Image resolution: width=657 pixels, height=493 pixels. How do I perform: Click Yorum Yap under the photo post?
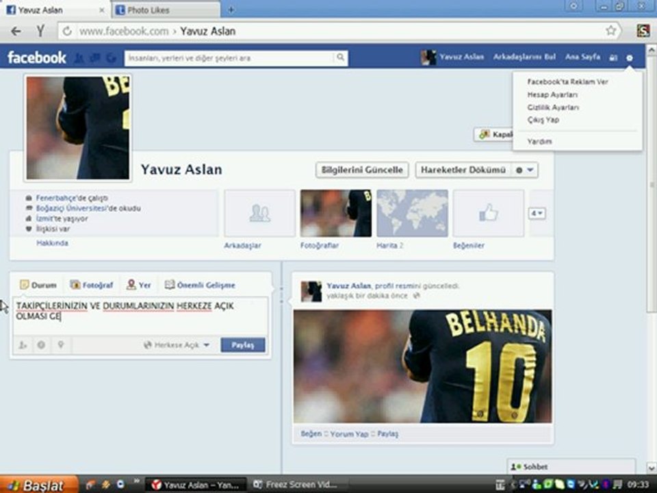coord(349,434)
